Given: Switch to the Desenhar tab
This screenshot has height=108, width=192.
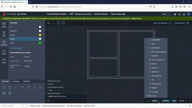Looking at the screenshot, I should coord(5,81).
